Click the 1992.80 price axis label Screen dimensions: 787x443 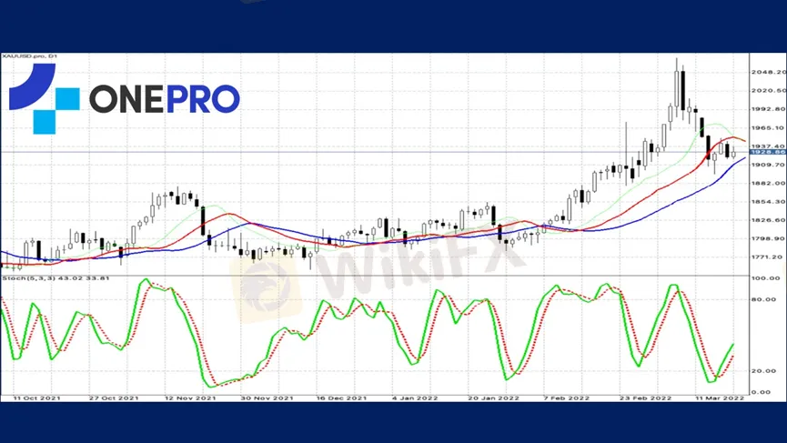point(769,109)
